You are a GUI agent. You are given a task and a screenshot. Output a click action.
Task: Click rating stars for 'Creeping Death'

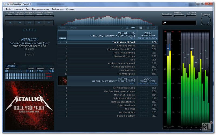point(144,46)
